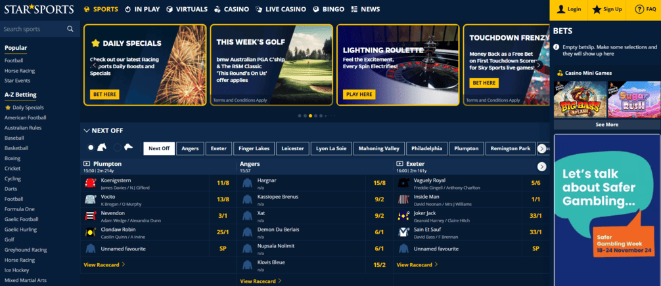Click Sain Et Sauf silk icon
Screen dimensions: 661x286
[403, 232]
